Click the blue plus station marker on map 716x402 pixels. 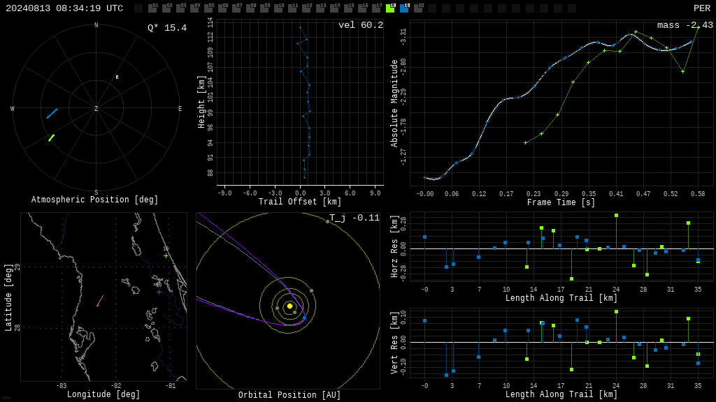pos(159,292)
